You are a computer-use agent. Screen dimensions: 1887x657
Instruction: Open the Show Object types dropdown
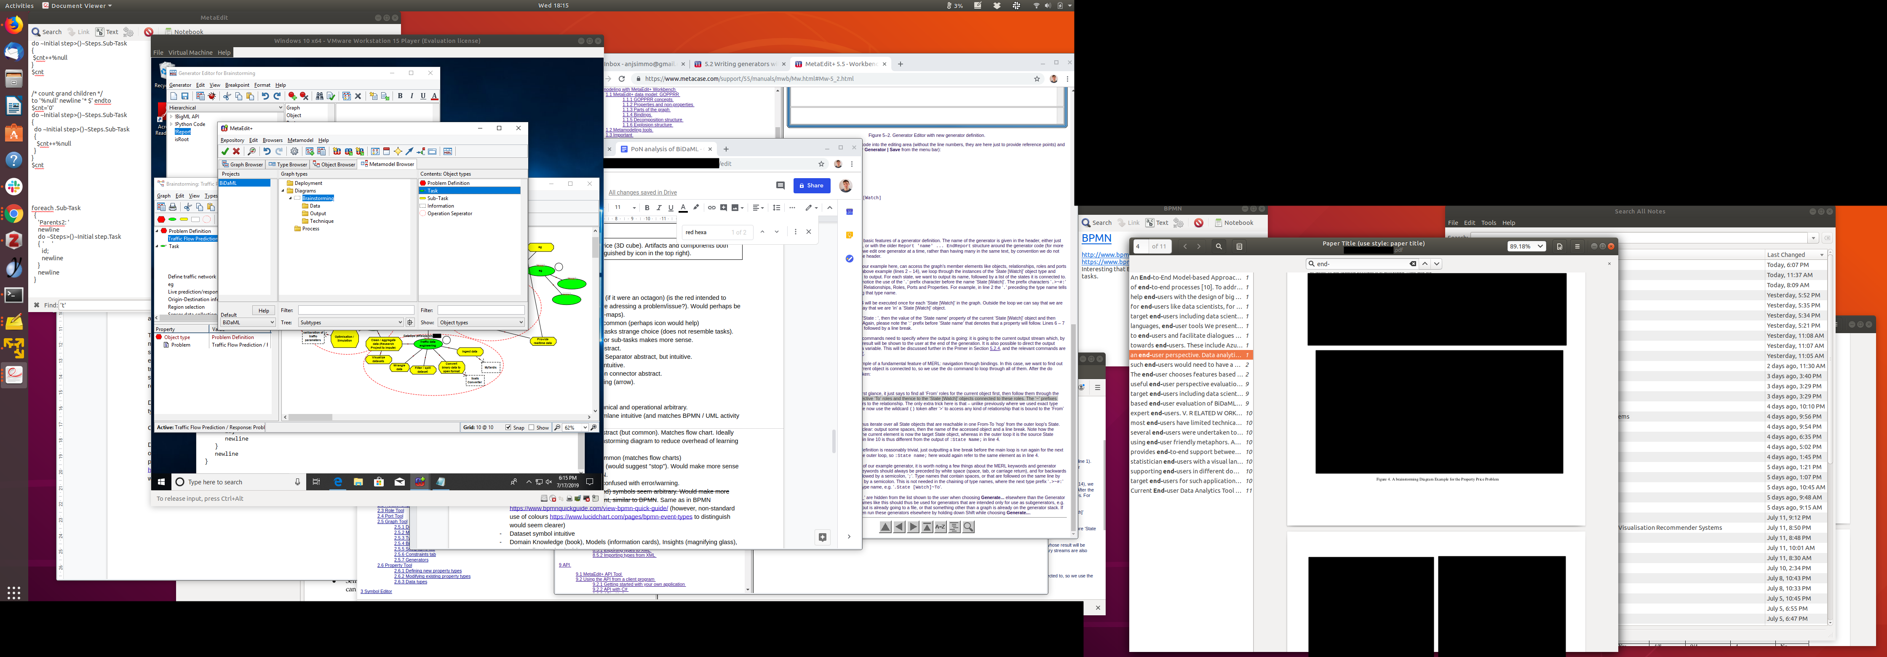point(481,322)
